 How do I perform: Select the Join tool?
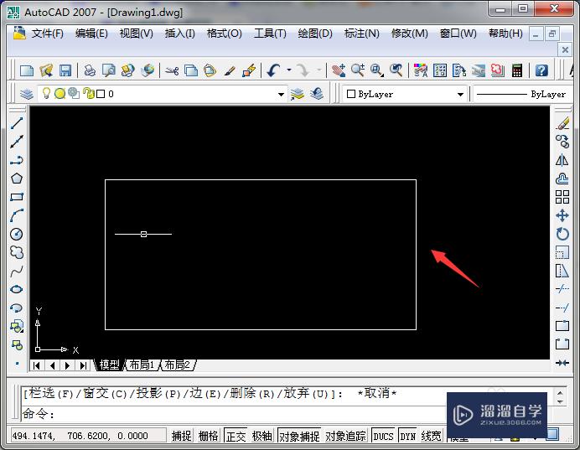(x=562, y=363)
